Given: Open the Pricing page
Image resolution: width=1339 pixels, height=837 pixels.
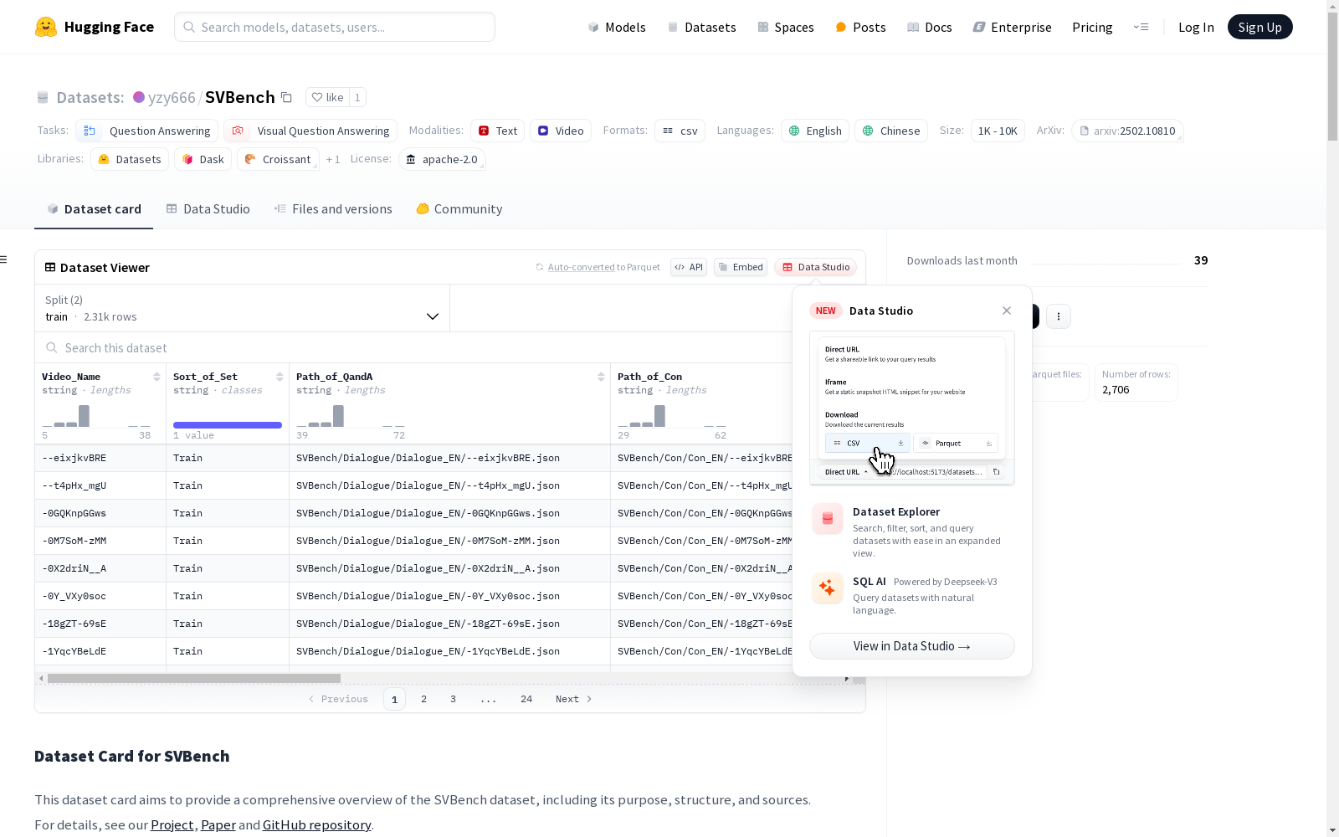Looking at the screenshot, I should coord(1092,27).
